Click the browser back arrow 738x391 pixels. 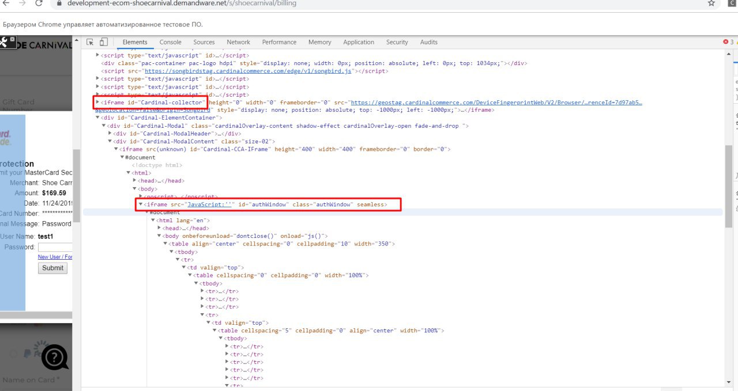(x=6, y=3)
